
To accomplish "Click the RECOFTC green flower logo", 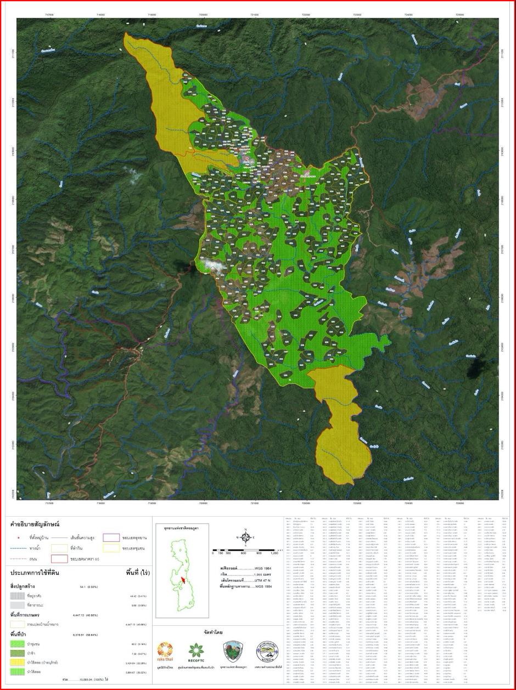I will coord(196,652).
